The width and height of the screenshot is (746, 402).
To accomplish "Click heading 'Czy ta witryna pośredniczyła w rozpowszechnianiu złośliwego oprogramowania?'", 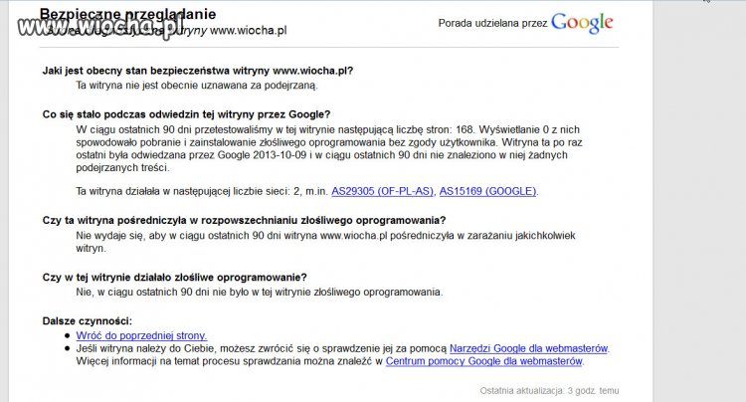I will coord(244,220).
